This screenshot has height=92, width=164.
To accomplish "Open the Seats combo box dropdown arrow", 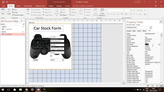I will [63, 60].
